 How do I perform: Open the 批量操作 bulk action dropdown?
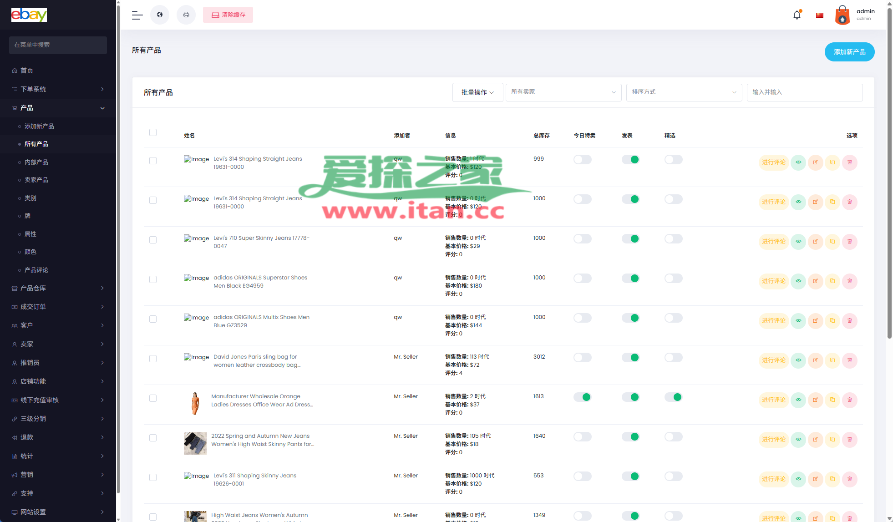pos(477,92)
